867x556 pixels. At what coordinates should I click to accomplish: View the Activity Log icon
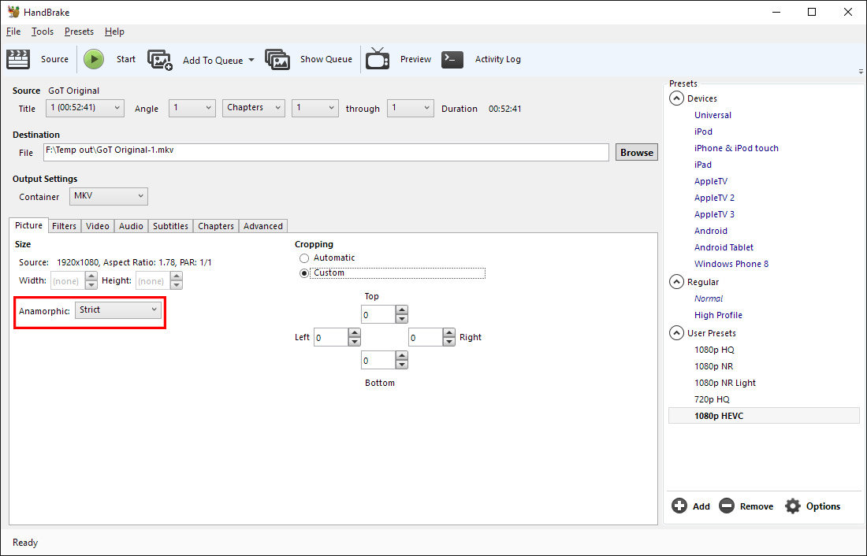pos(452,59)
